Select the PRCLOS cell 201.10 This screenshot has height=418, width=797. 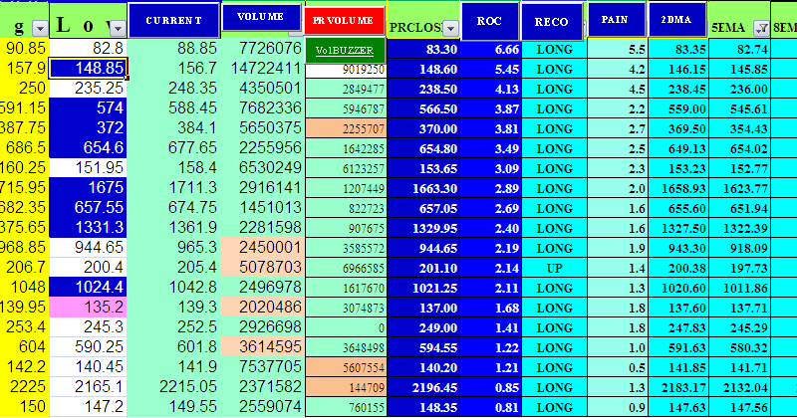click(x=423, y=268)
